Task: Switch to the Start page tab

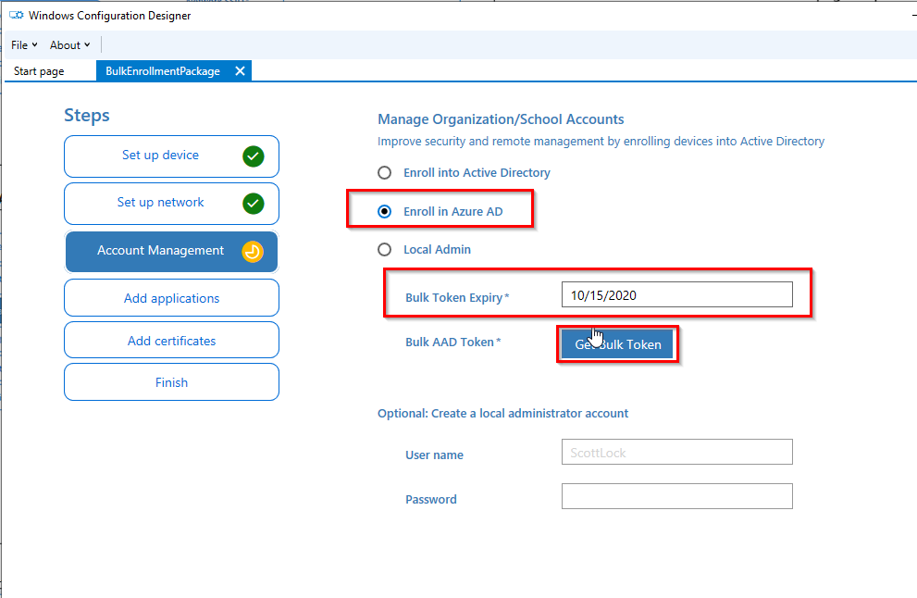Action: coord(39,71)
